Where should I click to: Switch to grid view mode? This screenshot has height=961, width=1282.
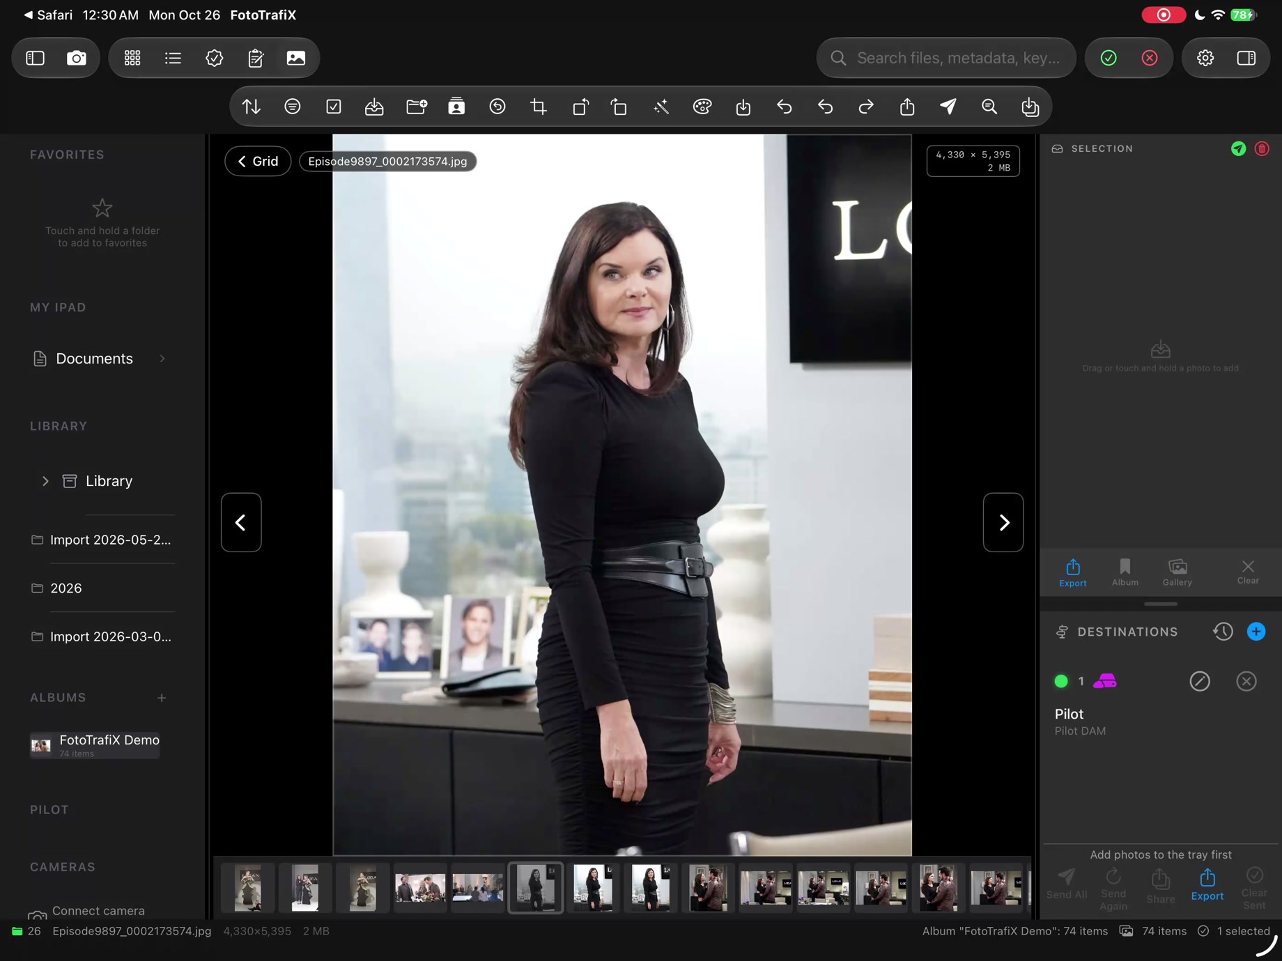[x=132, y=58]
